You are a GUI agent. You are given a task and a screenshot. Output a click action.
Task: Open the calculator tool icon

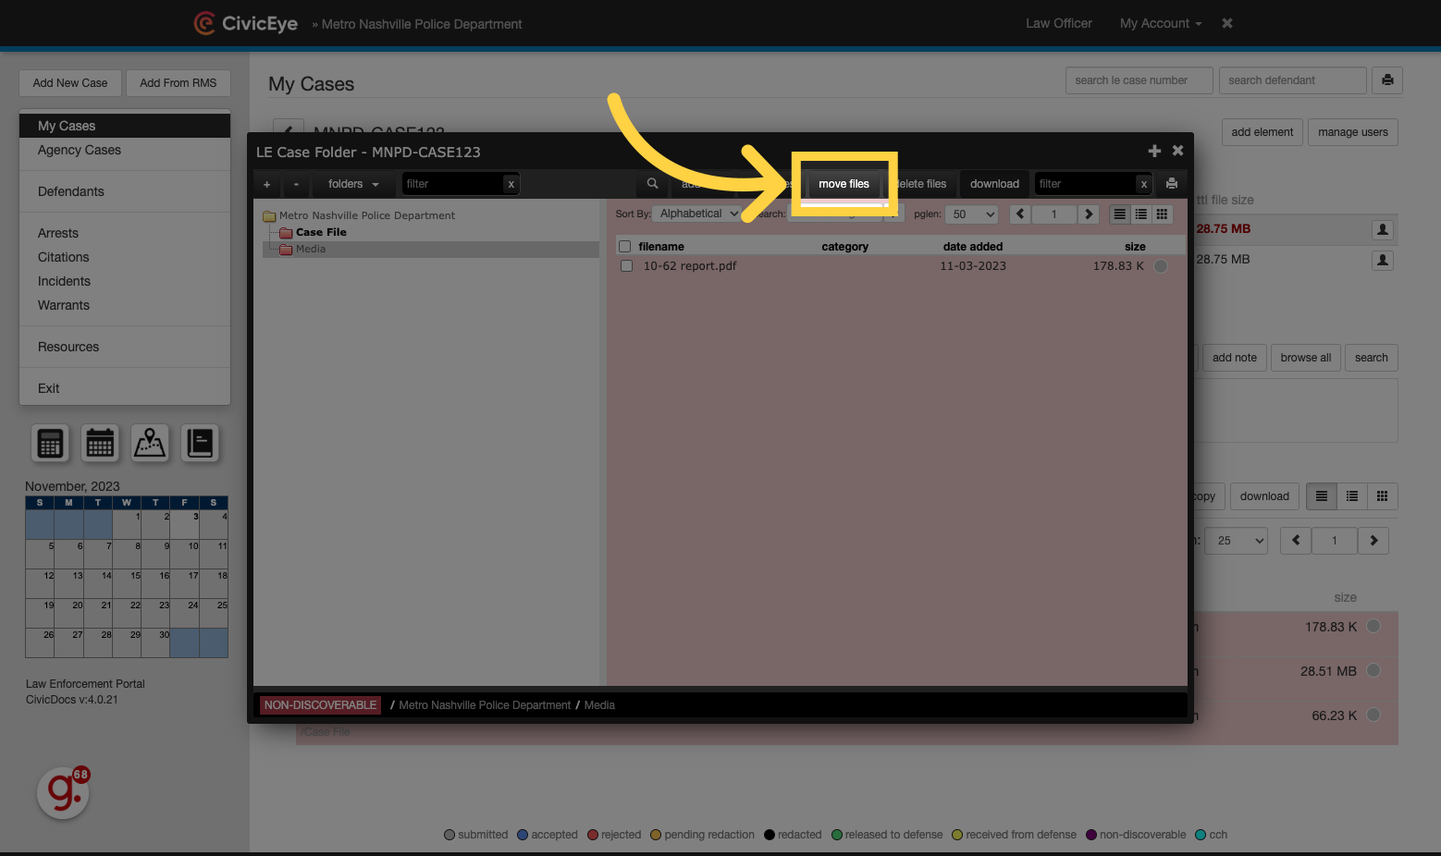click(x=50, y=444)
